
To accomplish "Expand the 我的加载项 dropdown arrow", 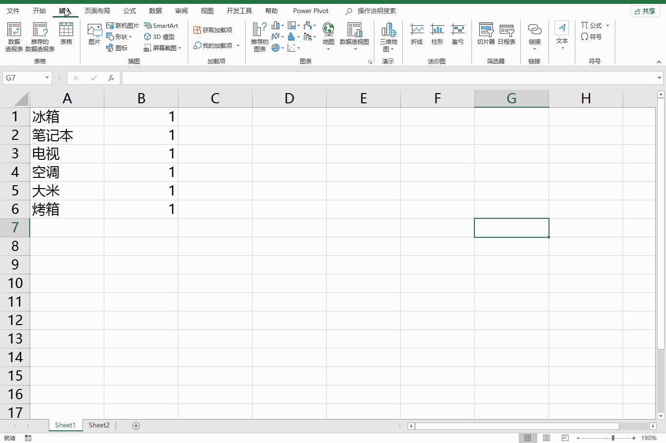I will tap(238, 46).
